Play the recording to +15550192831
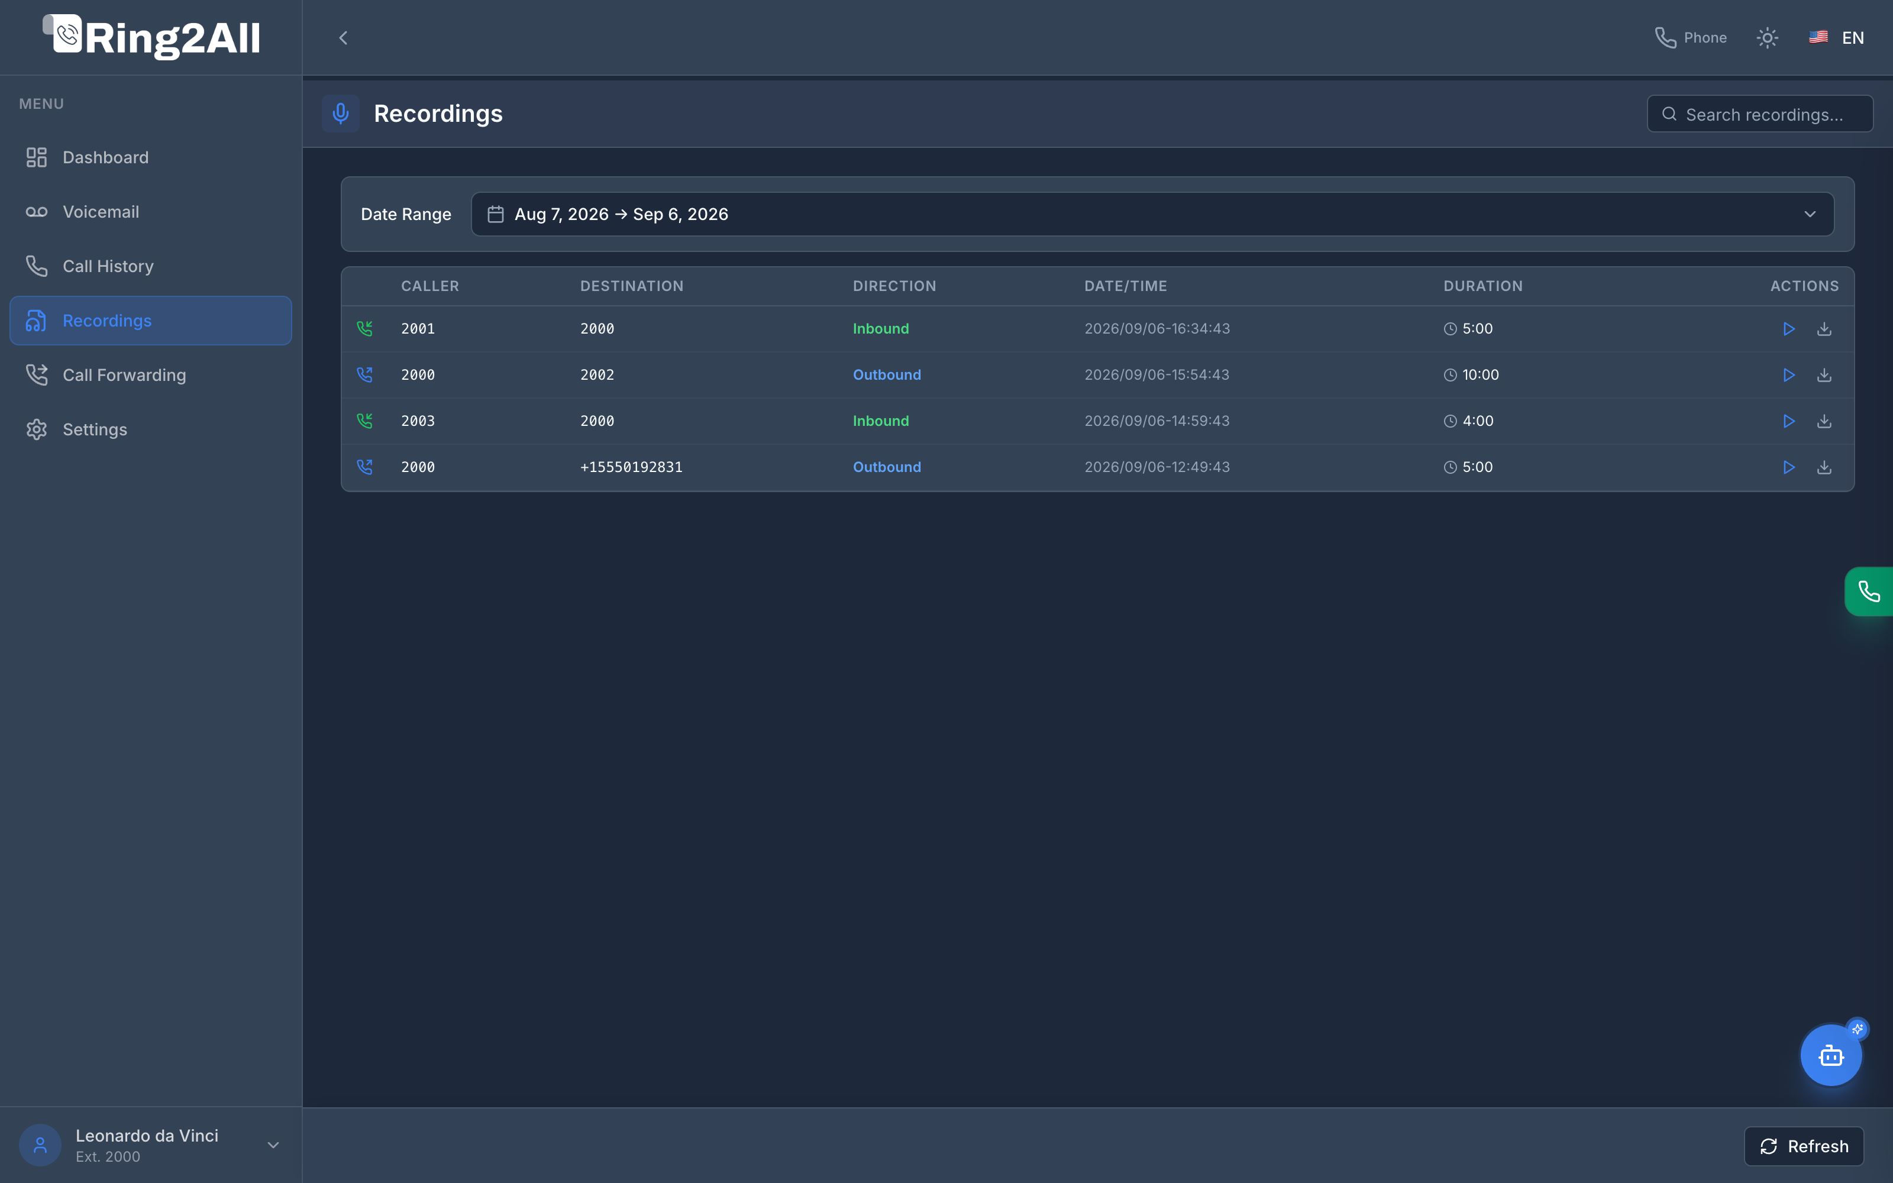 point(1788,467)
